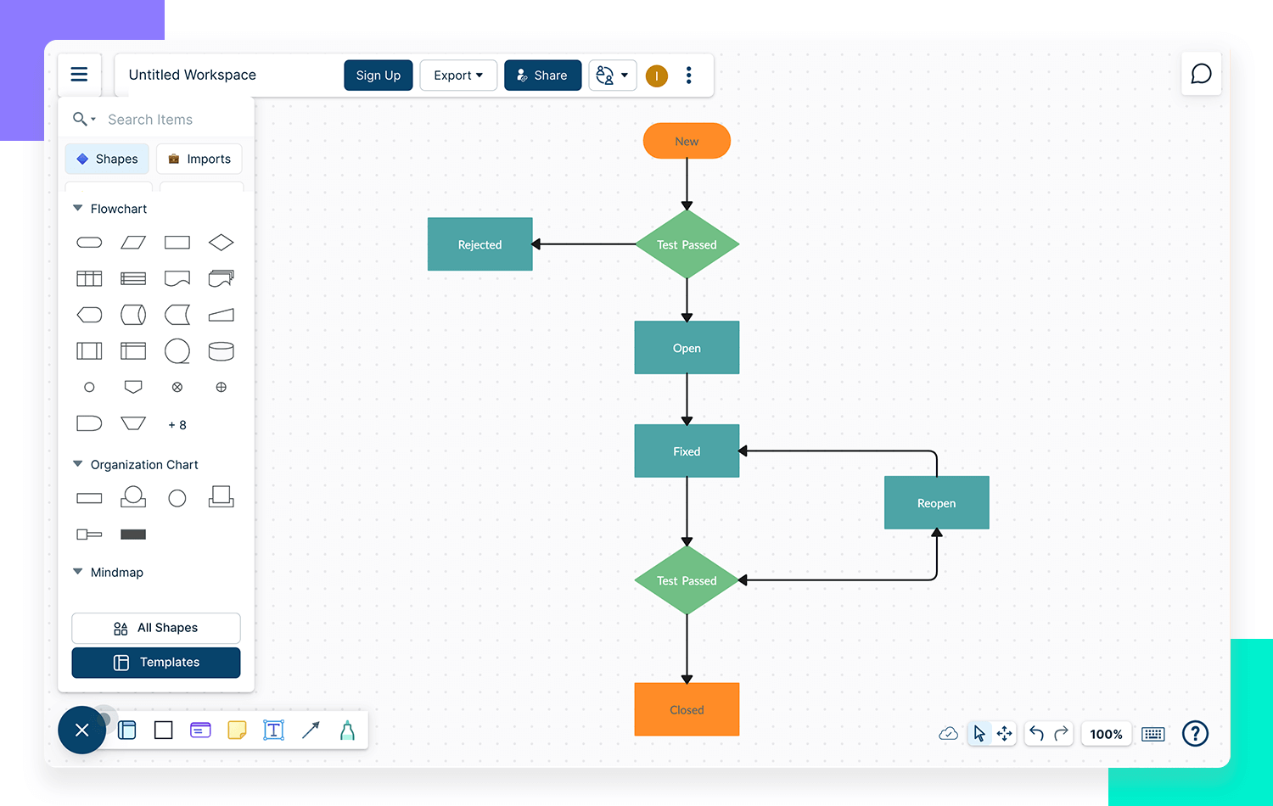Select the orange Closed node

(x=687, y=710)
